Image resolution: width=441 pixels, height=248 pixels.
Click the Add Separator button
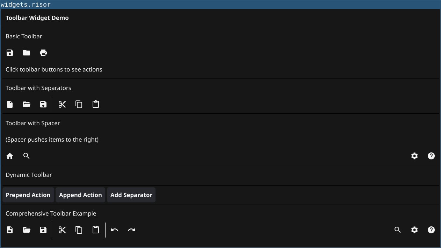[131, 195]
